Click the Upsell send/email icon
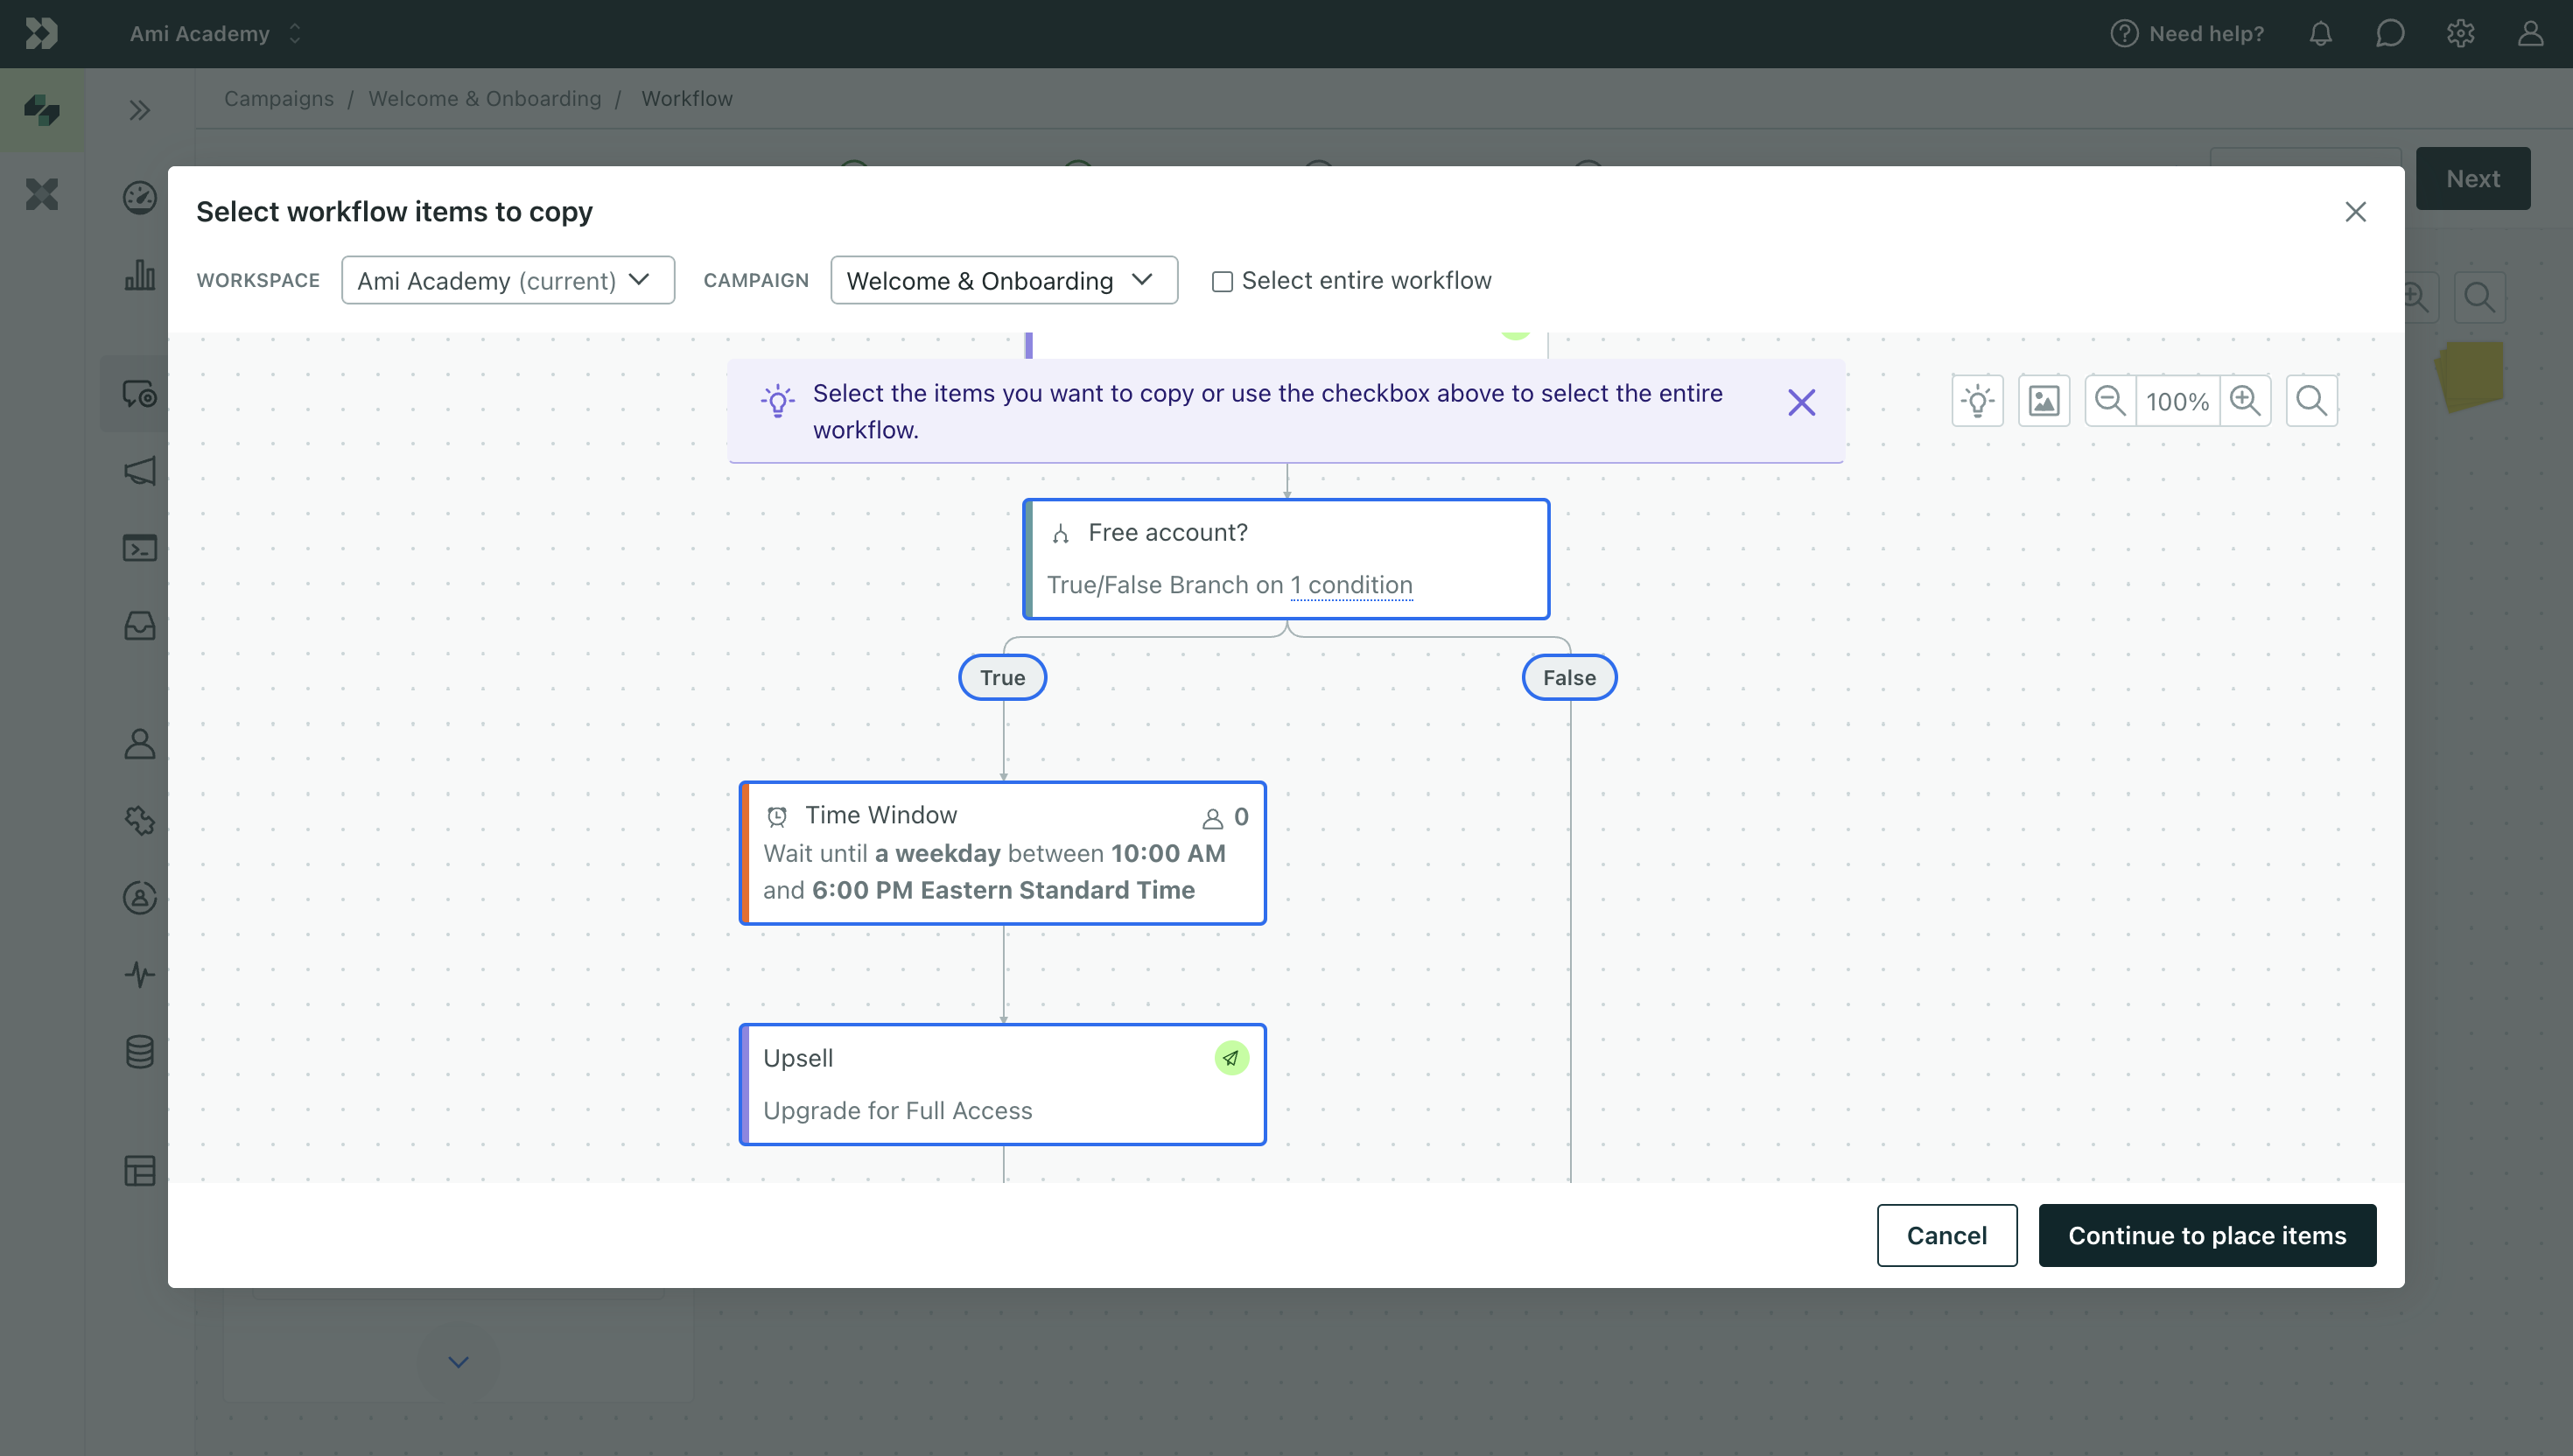 pos(1231,1057)
